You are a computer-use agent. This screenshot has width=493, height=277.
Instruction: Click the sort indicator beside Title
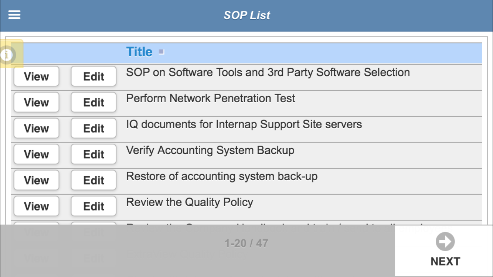(161, 52)
